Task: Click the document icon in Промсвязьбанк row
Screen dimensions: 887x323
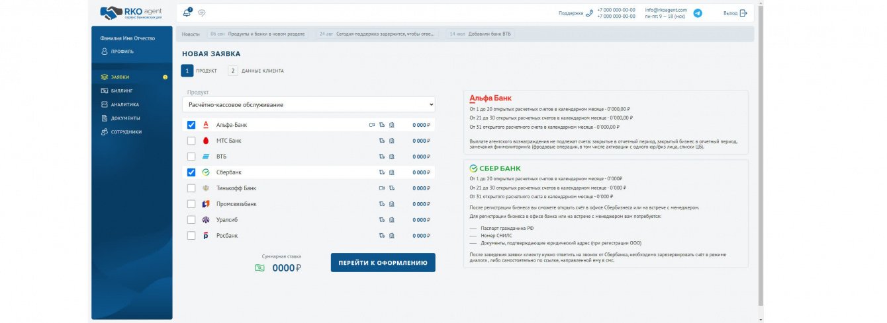Action: pos(391,204)
